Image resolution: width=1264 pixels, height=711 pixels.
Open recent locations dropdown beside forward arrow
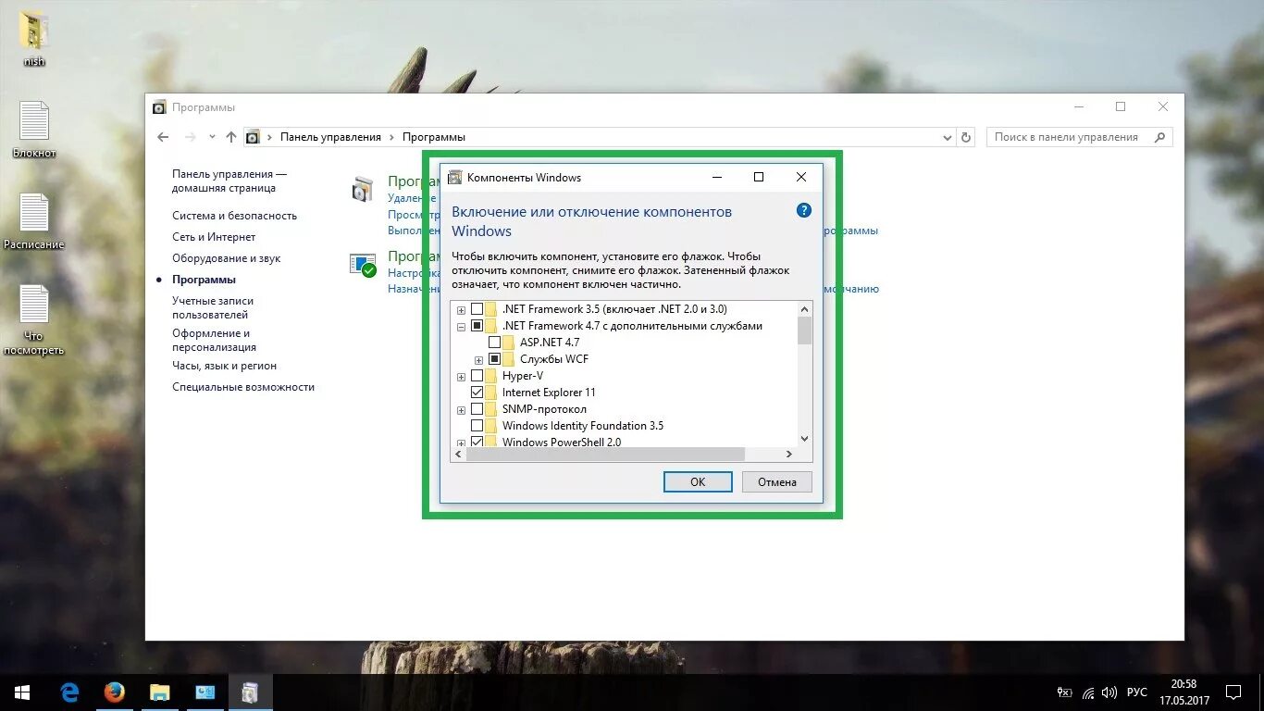[x=212, y=137]
